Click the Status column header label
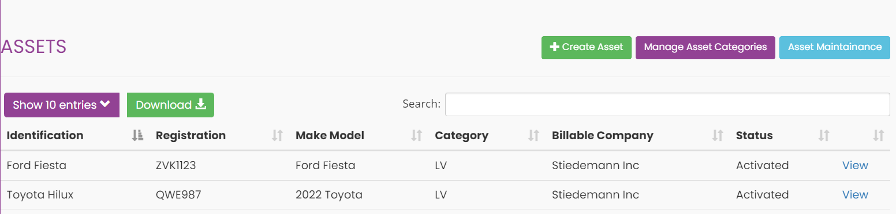 tap(754, 136)
